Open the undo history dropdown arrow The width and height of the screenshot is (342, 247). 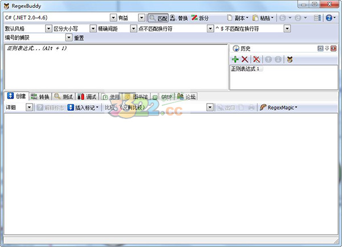tap(290, 18)
